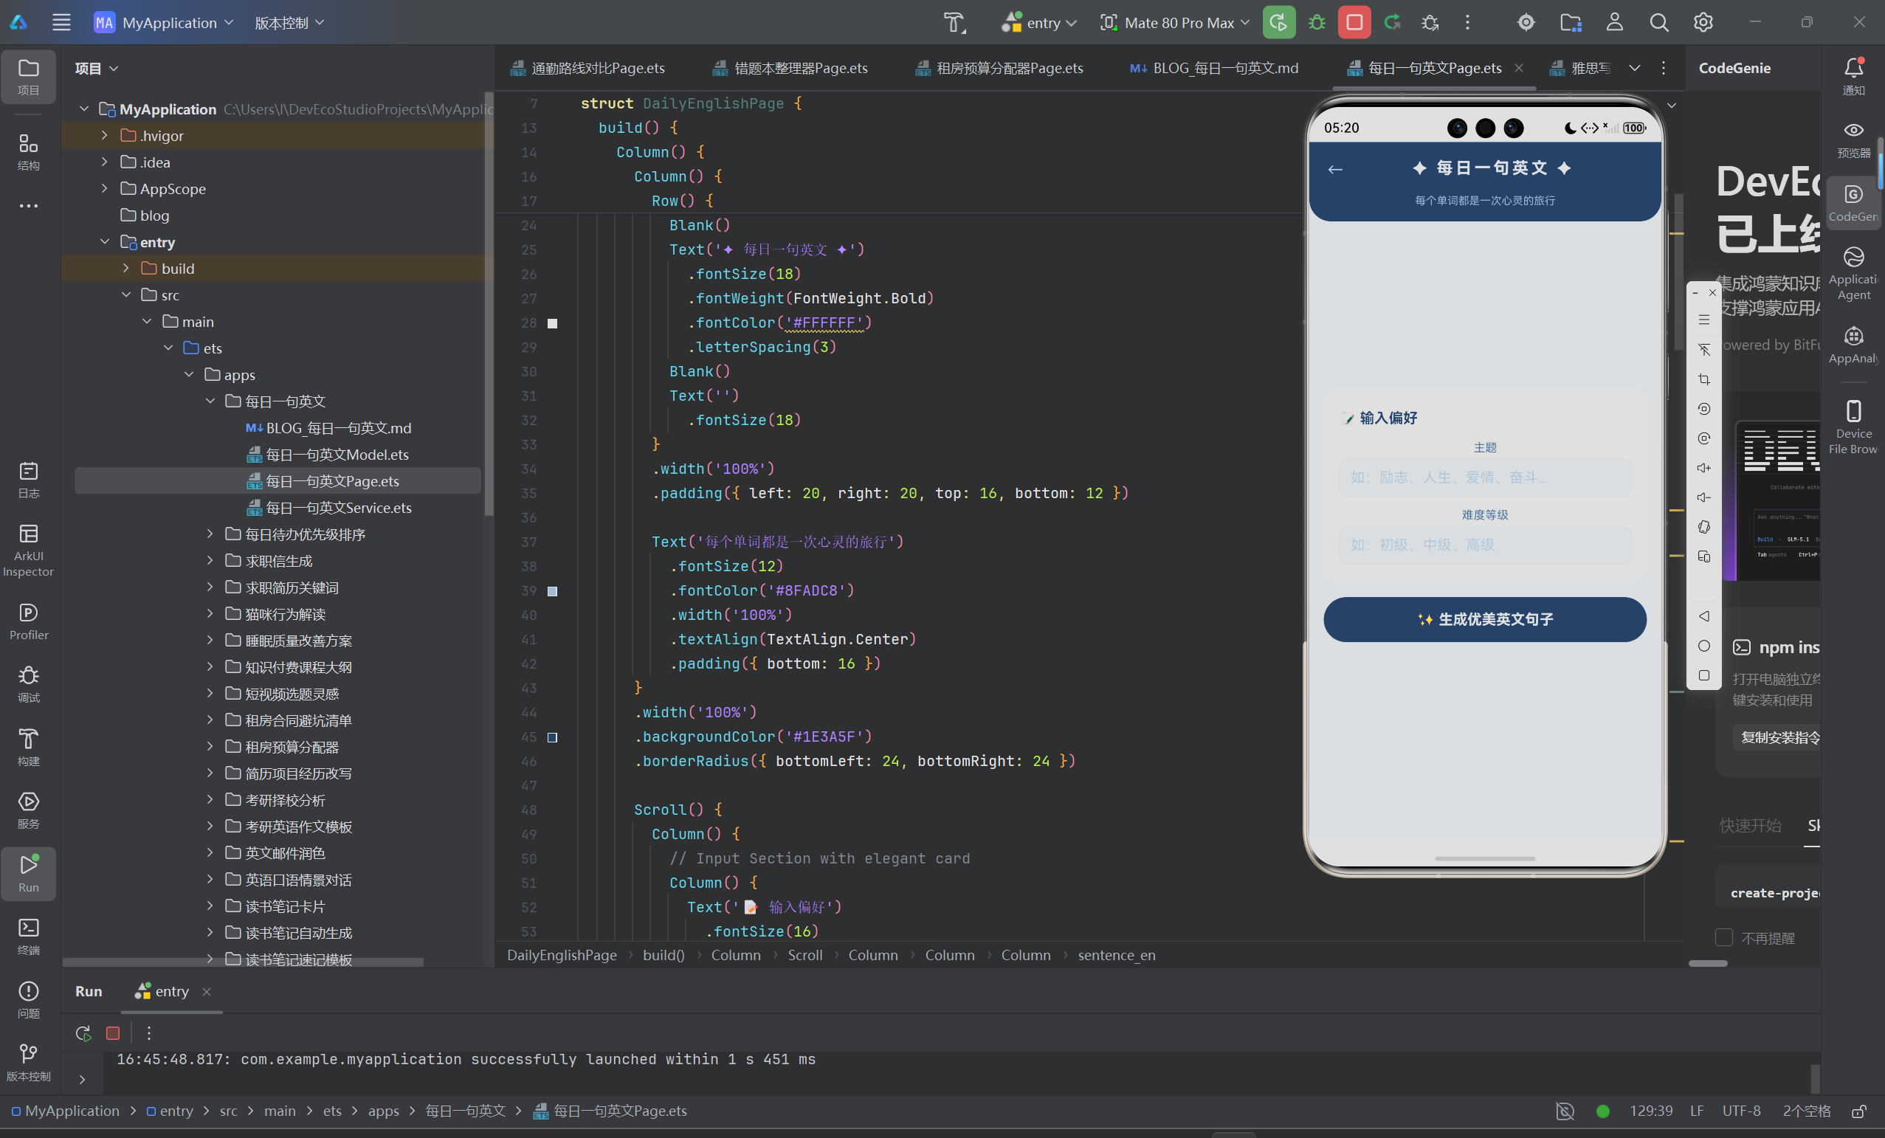1885x1138 pixels.
Task: Open the Device File Browser panel
Action: (1853, 427)
